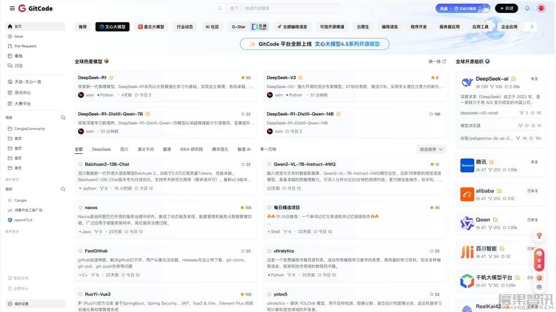Star the DeepSeek-R1-Distill-Qwen-7B card
Screen dimensions: 556x312
coord(246,114)
